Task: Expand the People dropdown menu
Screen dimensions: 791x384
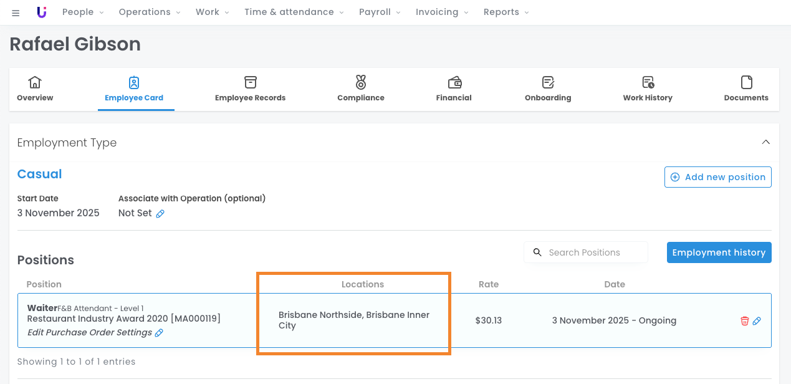Action: 83,12
